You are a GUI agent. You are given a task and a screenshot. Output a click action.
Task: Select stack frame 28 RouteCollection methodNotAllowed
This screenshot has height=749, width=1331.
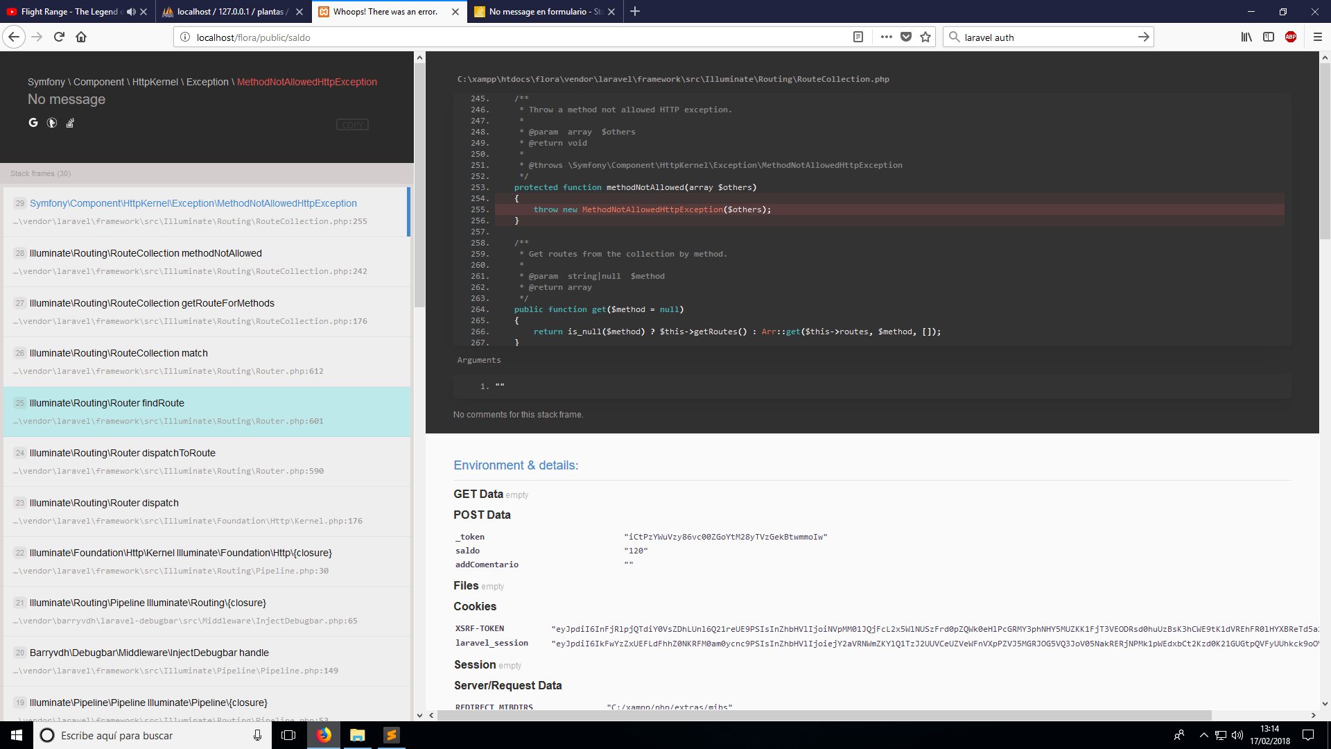tap(207, 262)
